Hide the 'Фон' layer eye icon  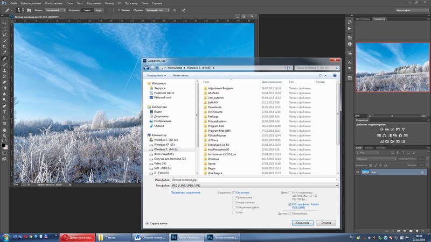[x=358, y=172]
